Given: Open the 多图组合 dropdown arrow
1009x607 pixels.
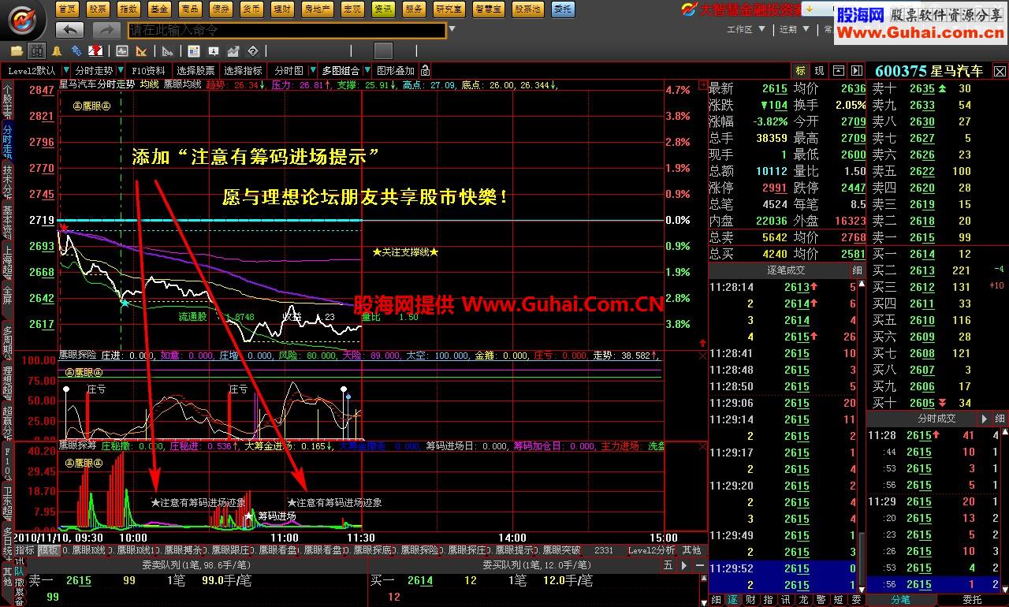Looking at the screenshot, I should [368, 70].
